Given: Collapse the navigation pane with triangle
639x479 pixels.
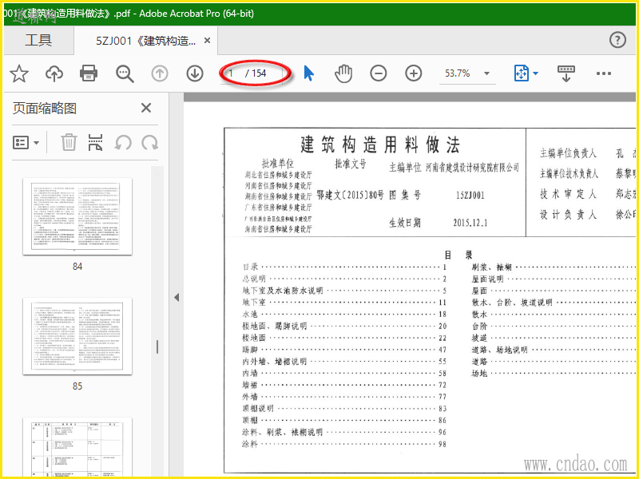Looking at the screenshot, I should (177, 297).
